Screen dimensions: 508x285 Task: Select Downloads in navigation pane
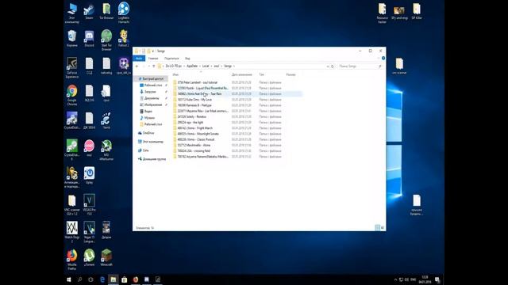pyautogui.click(x=150, y=92)
